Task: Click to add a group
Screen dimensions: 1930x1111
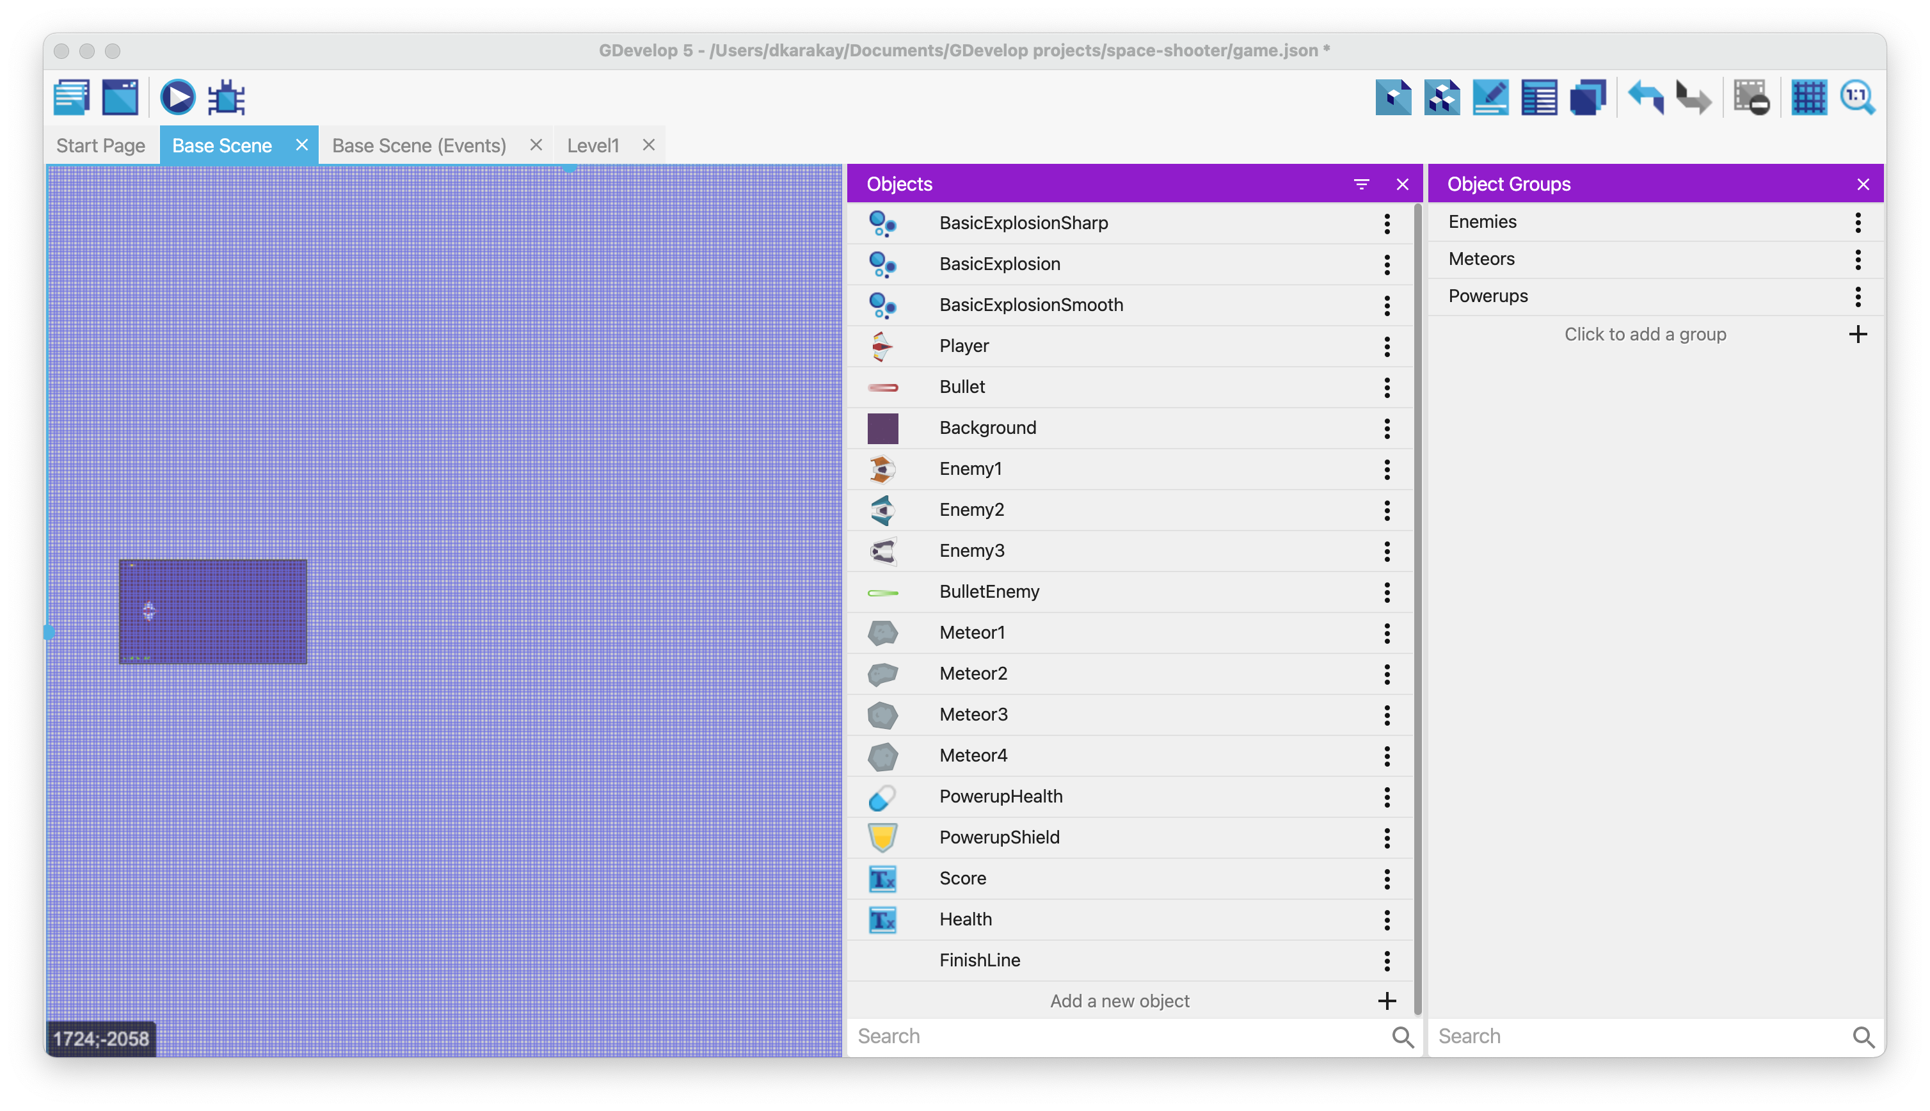Action: 1645,334
